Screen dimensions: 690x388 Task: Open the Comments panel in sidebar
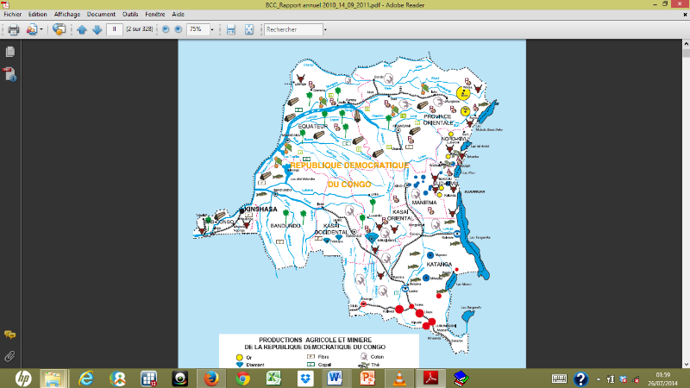coord(10,335)
